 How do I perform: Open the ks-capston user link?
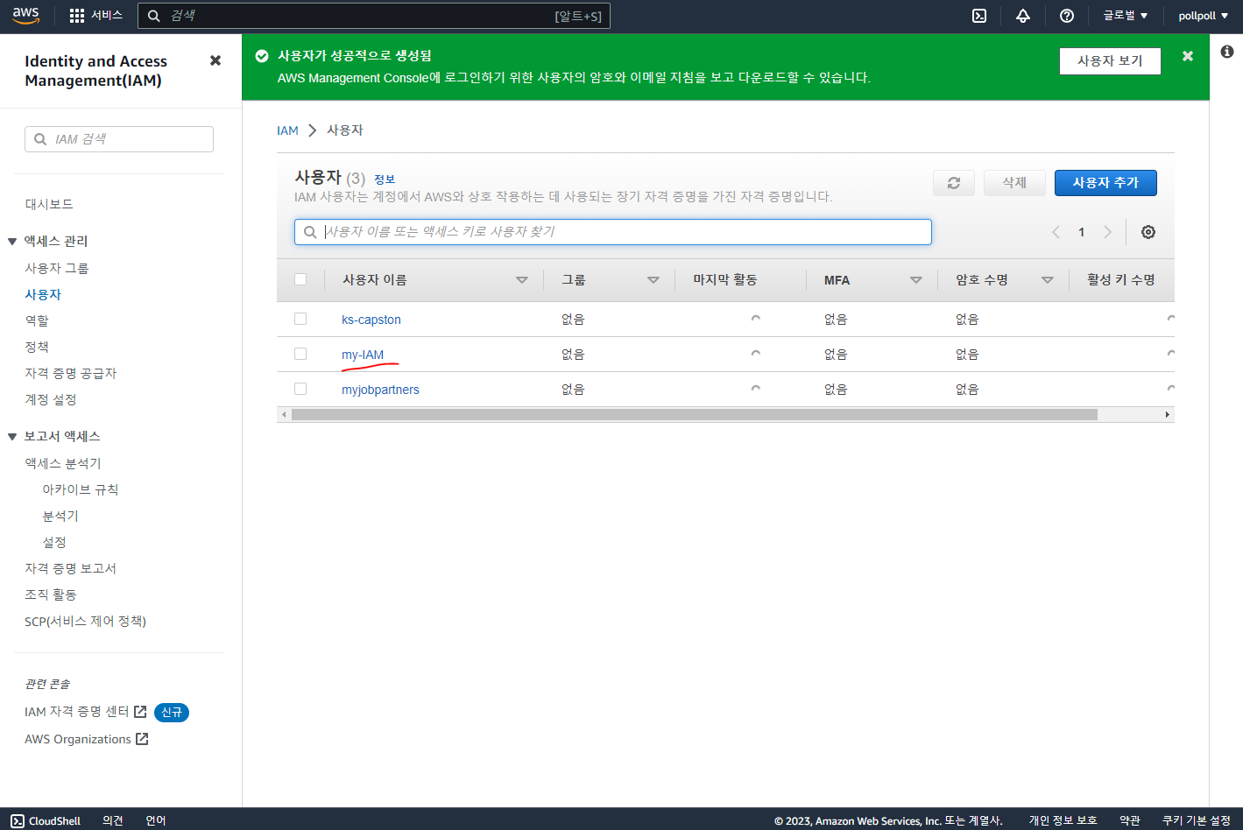coord(371,320)
